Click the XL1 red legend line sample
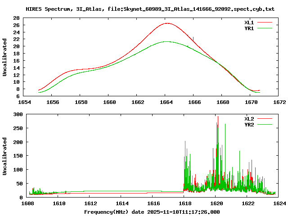 pos(265,22)
